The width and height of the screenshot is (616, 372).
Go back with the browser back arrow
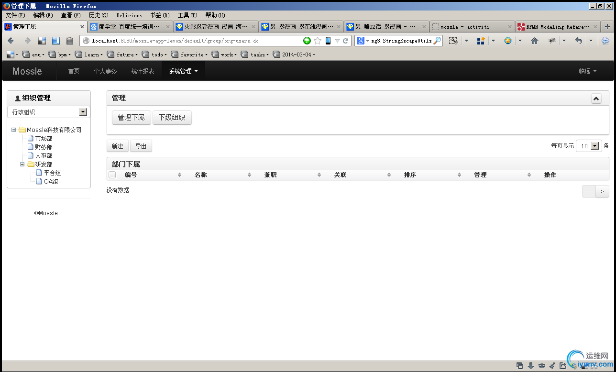(11, 41)
